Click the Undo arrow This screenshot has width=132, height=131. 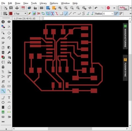(96, 8)
